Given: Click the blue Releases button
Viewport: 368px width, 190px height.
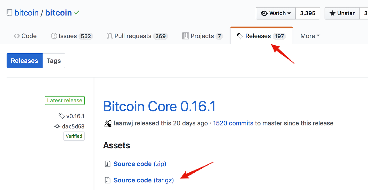Looking at the screenshot, I should point(24,61).
